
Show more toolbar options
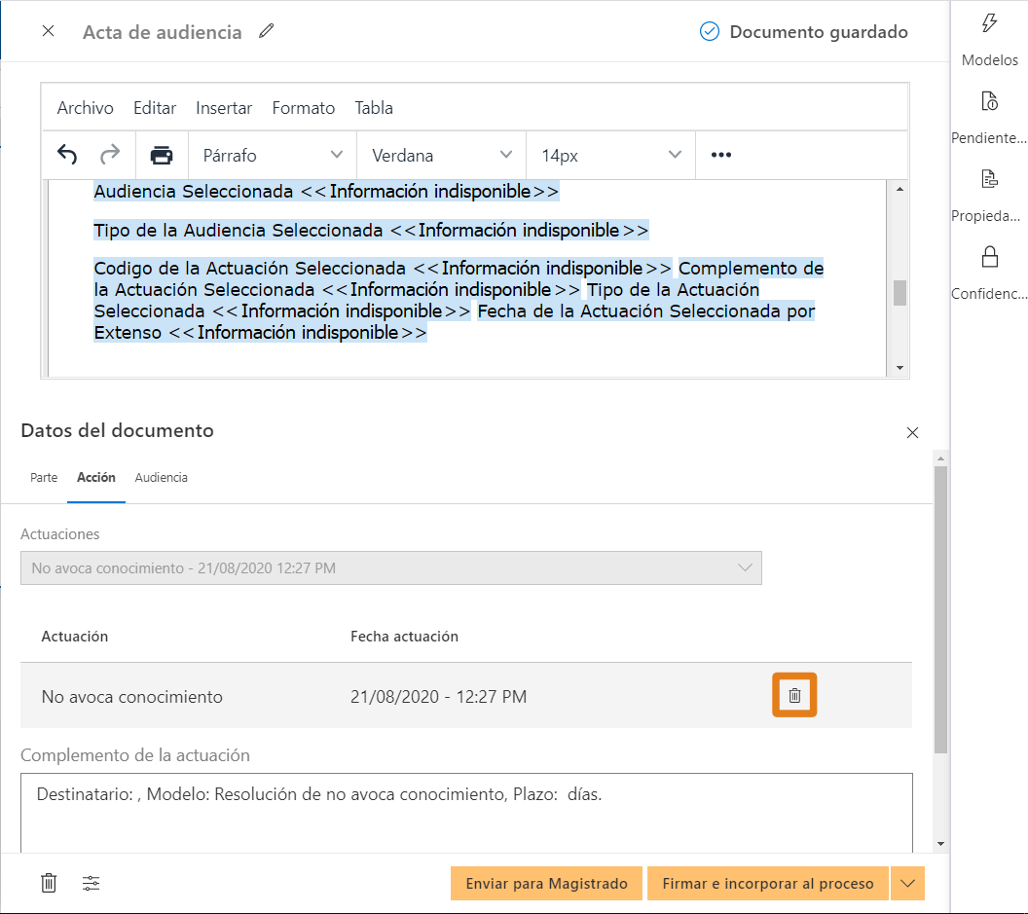721,155
